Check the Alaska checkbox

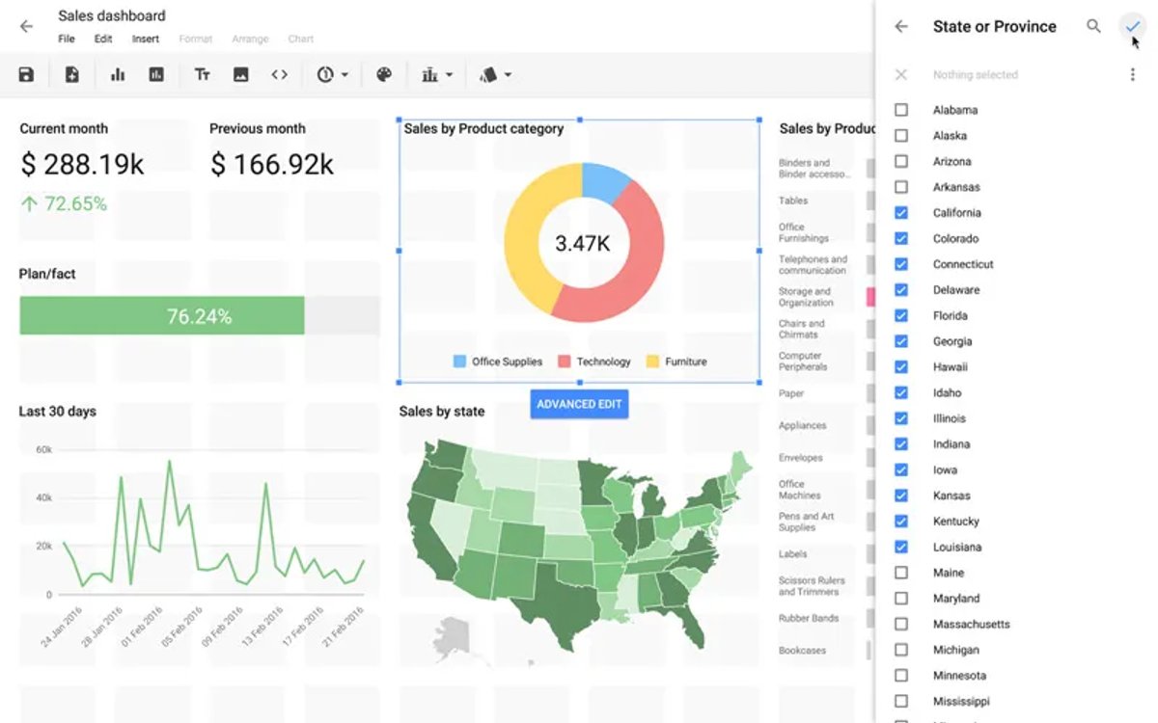coord(901,136)
